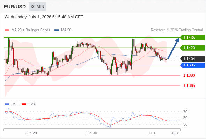Select the 1.1435 resistance price tag
This screenshot has height=139, width=206.
(x=192, y=38)
